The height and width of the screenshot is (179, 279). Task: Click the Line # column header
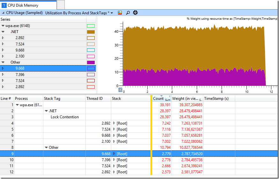7,99
